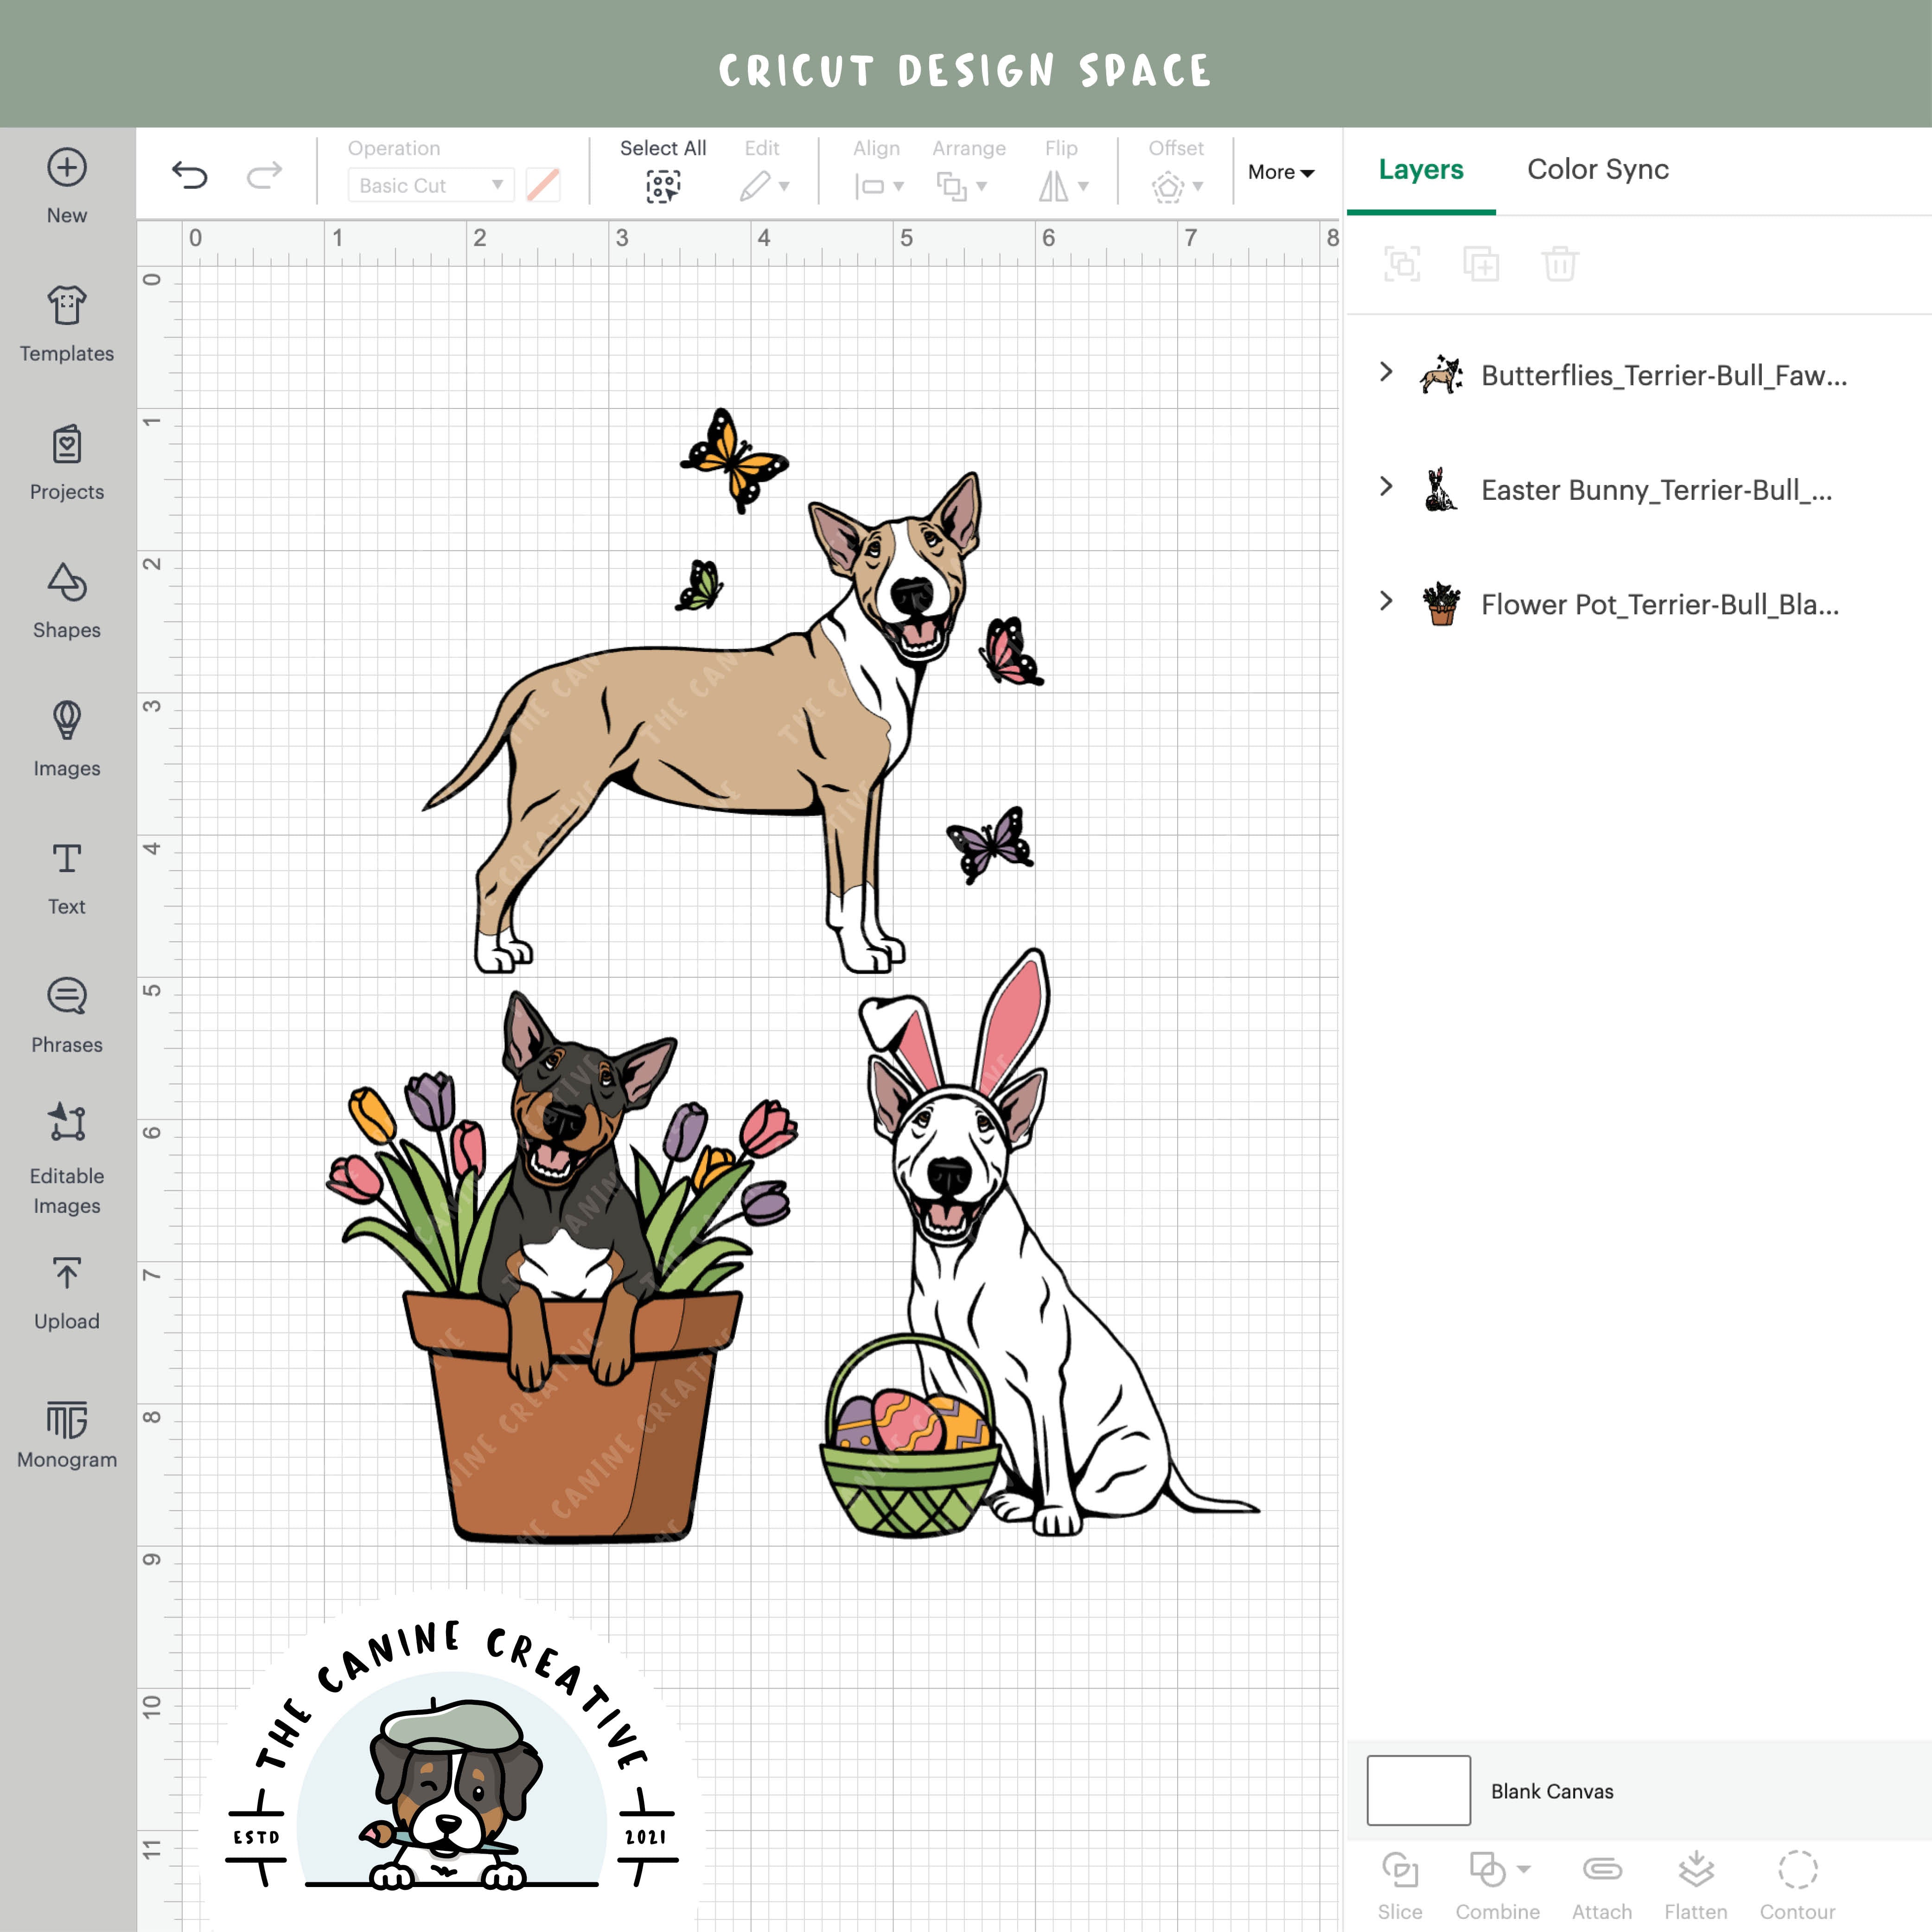
Task: Open the More options dropdown
Action: point(1281,172)
